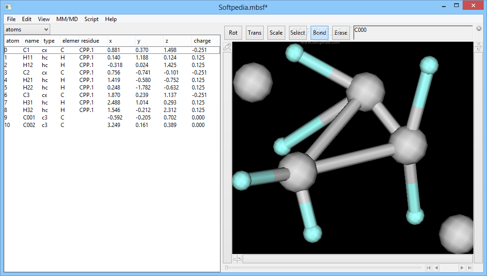
Task: Click the isolated gray atom at viewer bottom-right
Action: point(457,234)
